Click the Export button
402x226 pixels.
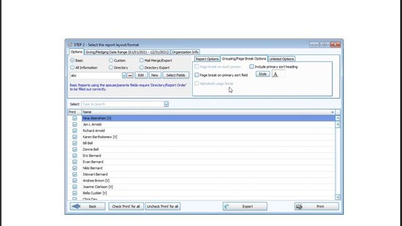245,207
